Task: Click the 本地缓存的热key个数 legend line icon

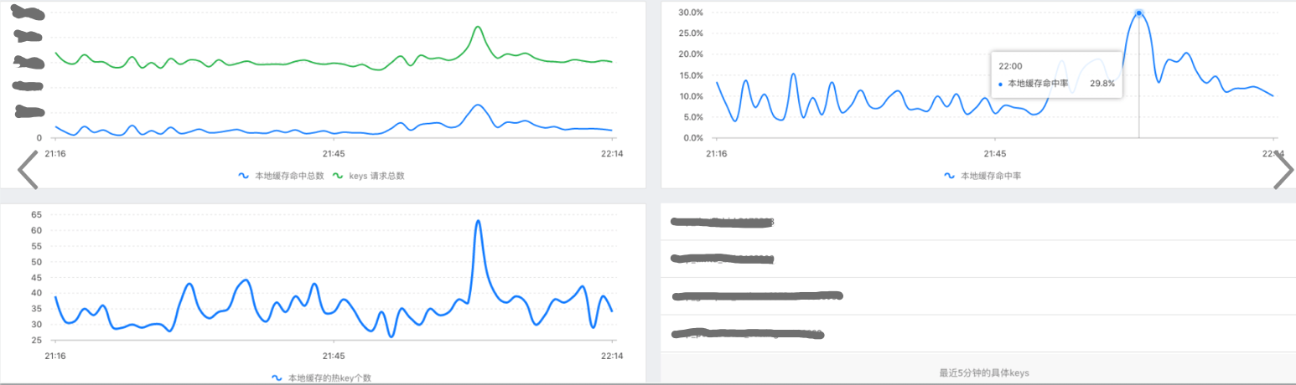Action: coord(277,377)
